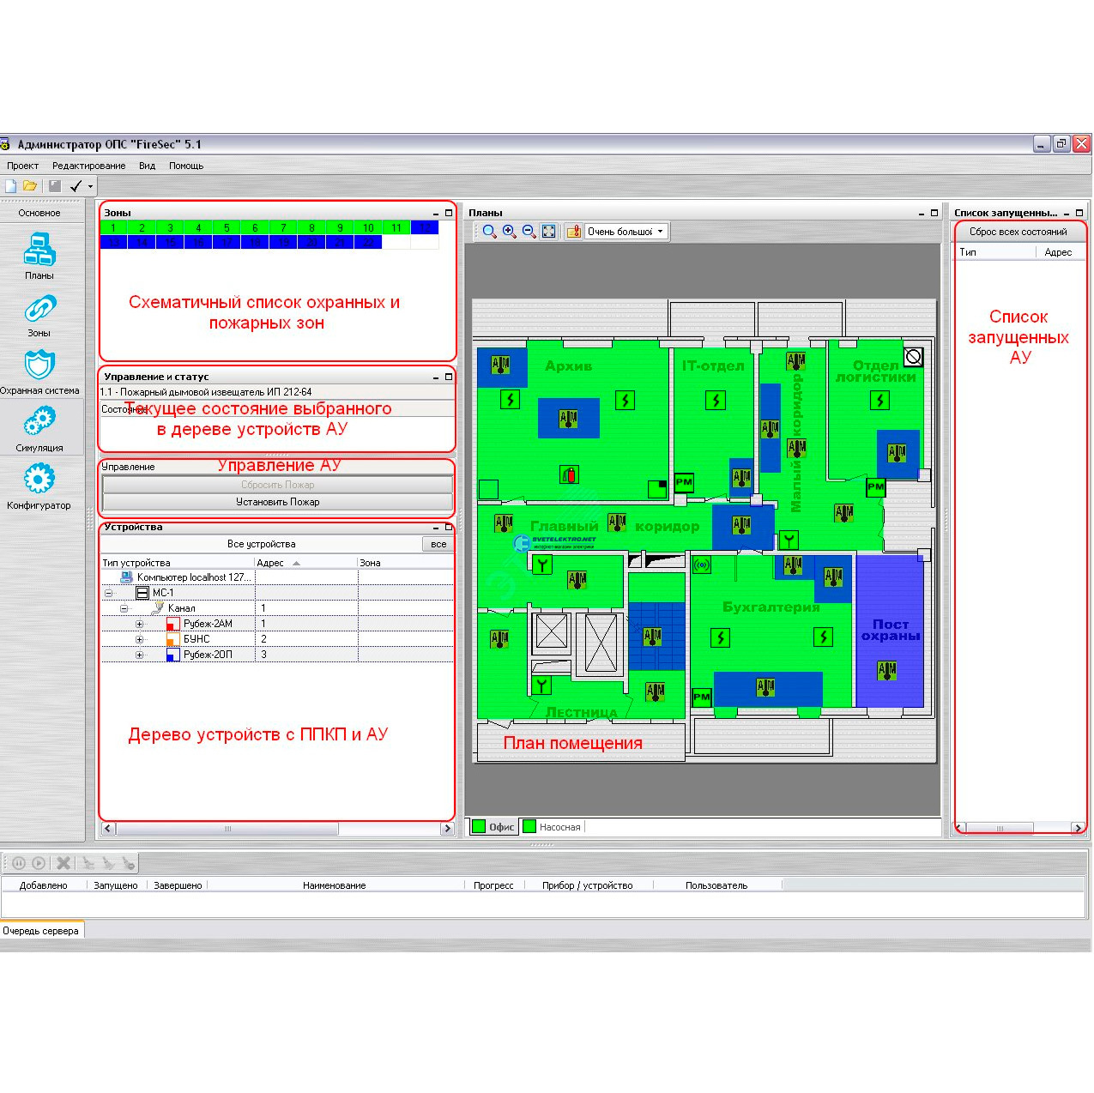The height and width of the screenshot is (1093, 1094).
Task: Expand the Рубеж-2АМ tree node
Action: tap(139, 624)
